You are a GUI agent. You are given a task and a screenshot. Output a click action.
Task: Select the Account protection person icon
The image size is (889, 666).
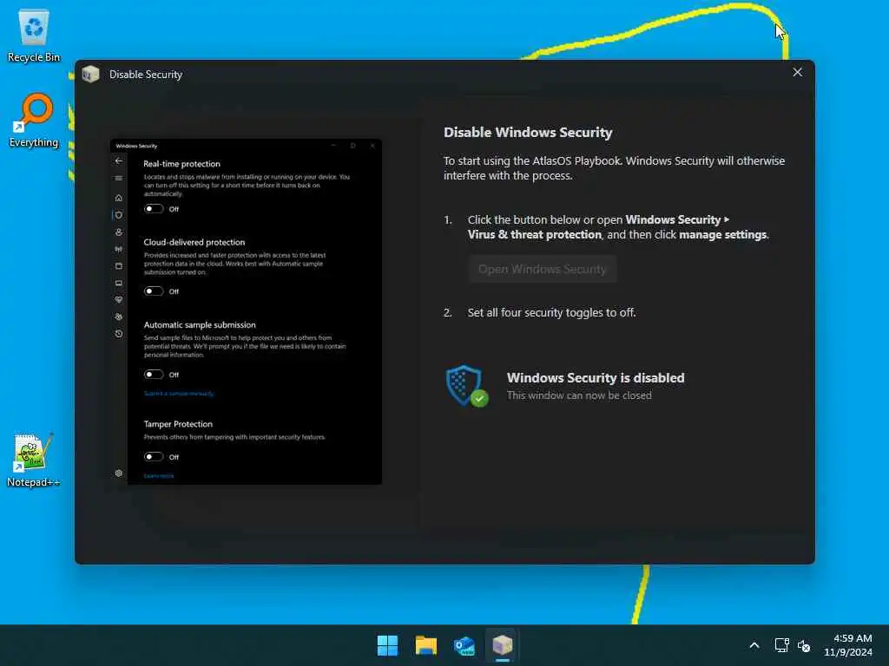pos(118,232)
